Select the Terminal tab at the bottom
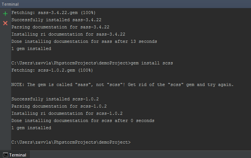The image size is (251, 158). (x=17, y=155)
